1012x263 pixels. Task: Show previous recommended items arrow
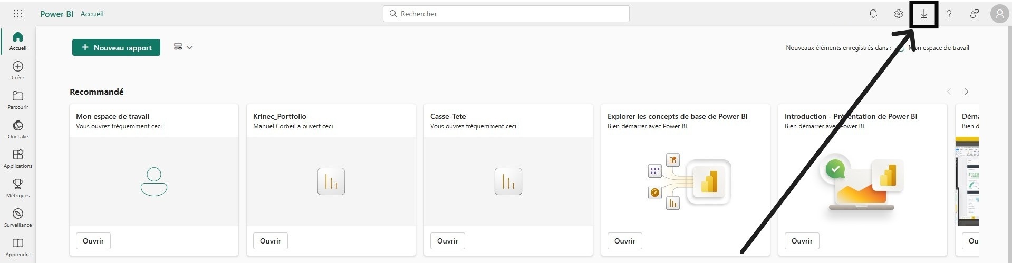(x=949, y=92)
